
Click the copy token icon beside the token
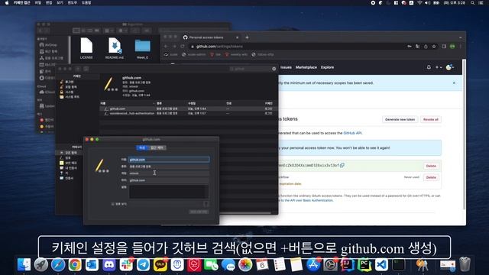point(342,165)
